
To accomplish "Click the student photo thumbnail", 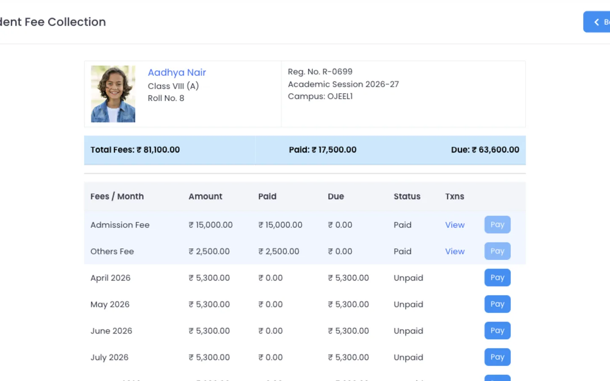I will tap(113, 94).
